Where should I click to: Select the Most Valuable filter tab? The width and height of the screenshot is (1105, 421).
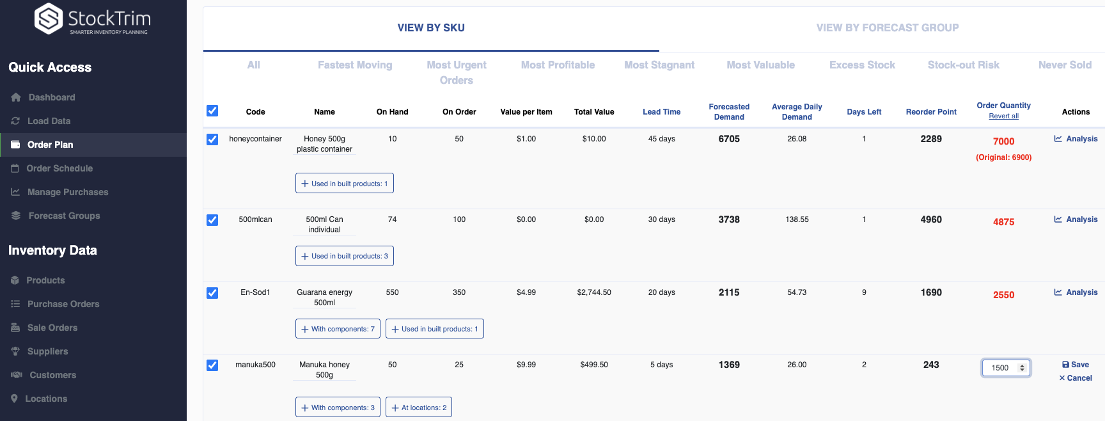pos(760,65)
